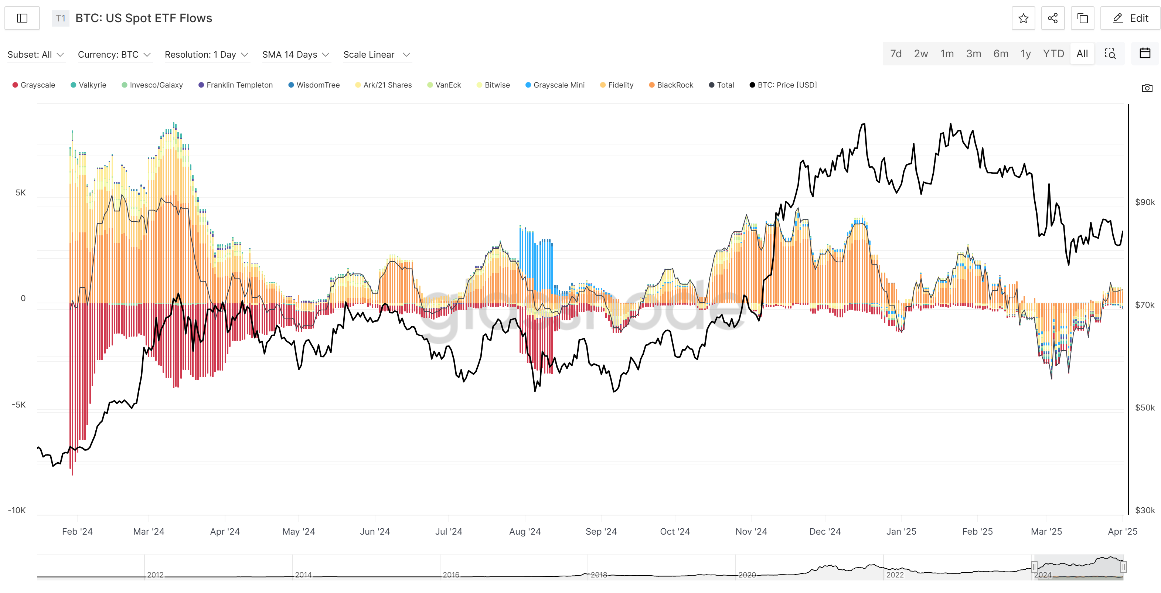Expand the Currency: BTC dropdown
This screenshot has width=1161, height=593.
[114, 55]
